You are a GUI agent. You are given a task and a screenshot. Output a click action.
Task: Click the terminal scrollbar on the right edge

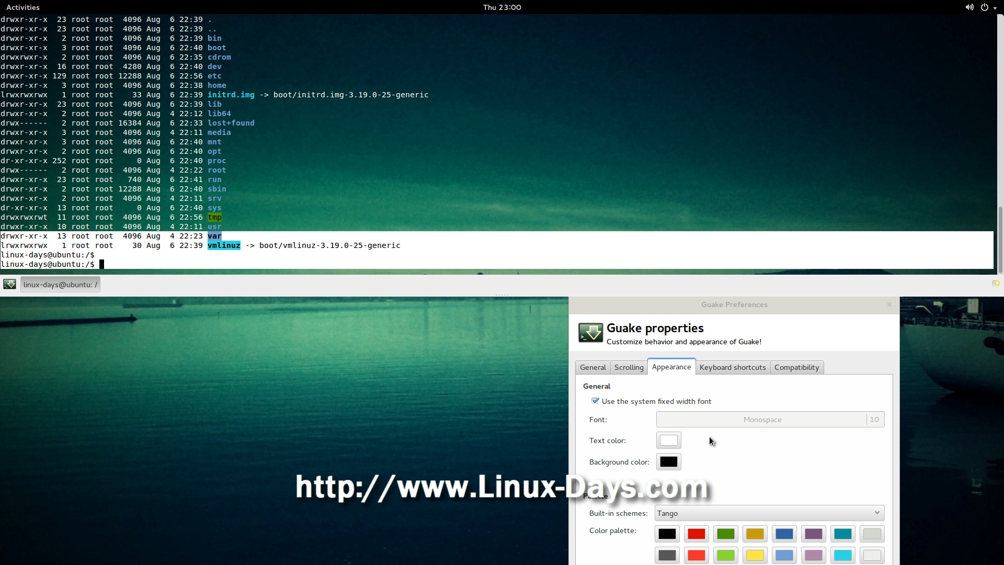point(1000,240)
